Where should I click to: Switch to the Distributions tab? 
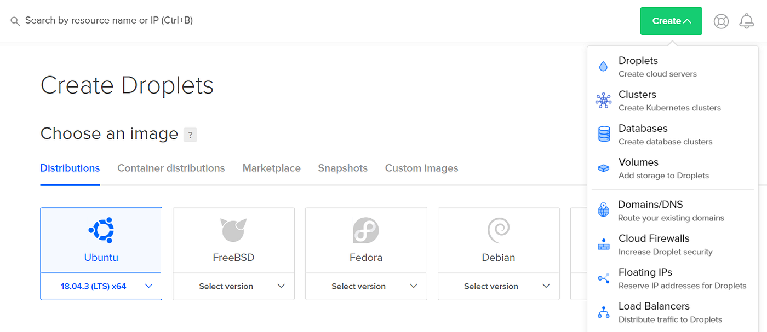(x=70, y=168)
